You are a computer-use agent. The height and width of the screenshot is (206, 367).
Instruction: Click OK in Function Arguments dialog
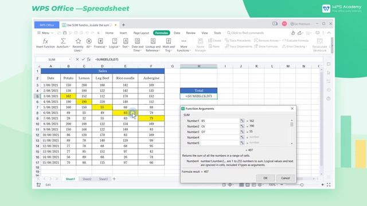266,178
